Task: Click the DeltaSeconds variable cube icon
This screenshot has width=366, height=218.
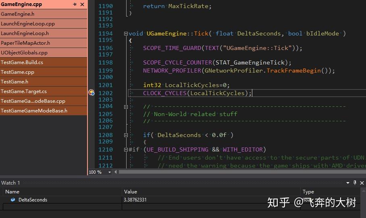Action: coord(13,199)
